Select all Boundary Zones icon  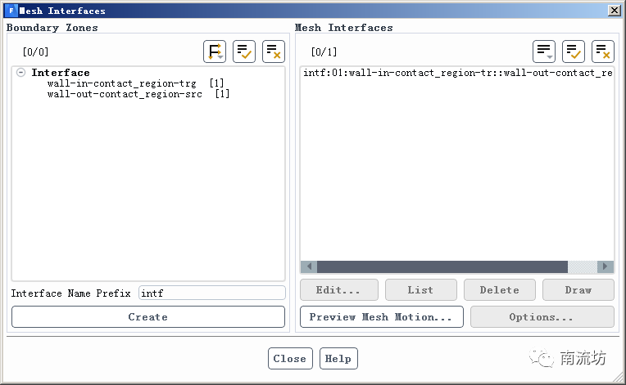click(244, 51)
